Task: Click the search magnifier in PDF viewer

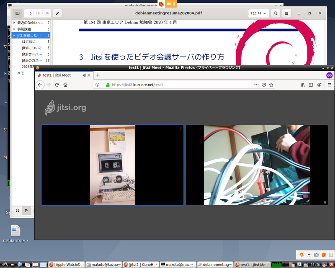Action: 276,13
